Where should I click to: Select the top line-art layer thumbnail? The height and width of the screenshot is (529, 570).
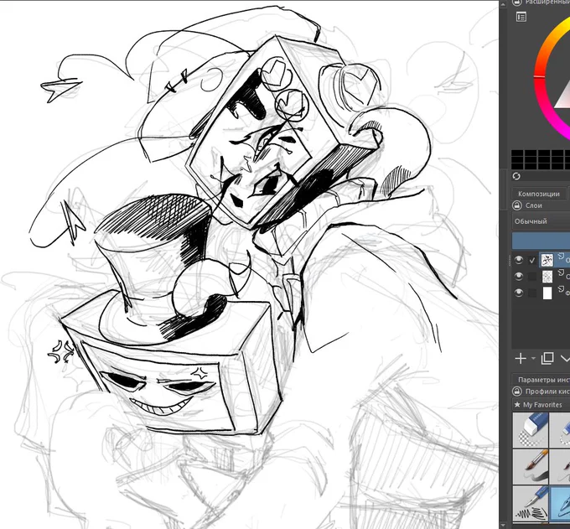tap(547, 260)
